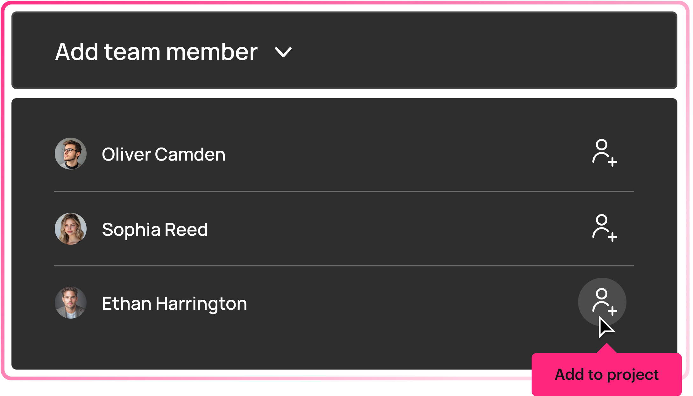Select Sophia Reed's avatar picture

71,229
